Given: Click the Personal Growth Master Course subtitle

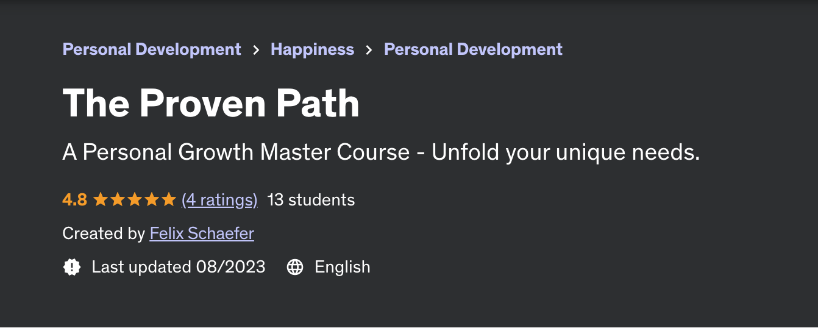Looking at the screenshot, I should 381,152.
